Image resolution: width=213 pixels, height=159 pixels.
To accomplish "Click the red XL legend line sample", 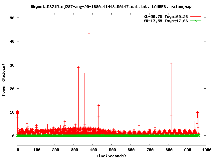I will (196, 17).
